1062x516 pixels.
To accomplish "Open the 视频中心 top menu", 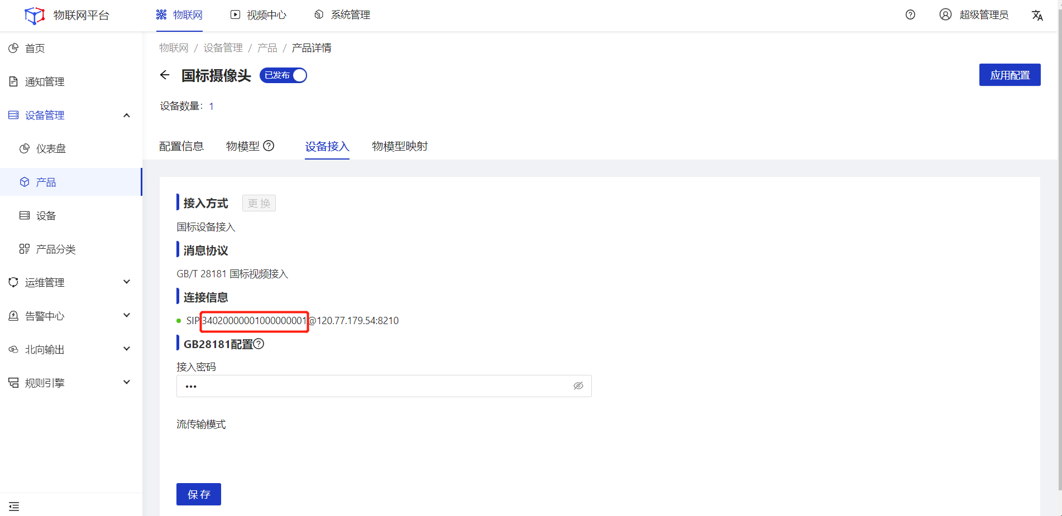I will (x=259, y=15).
